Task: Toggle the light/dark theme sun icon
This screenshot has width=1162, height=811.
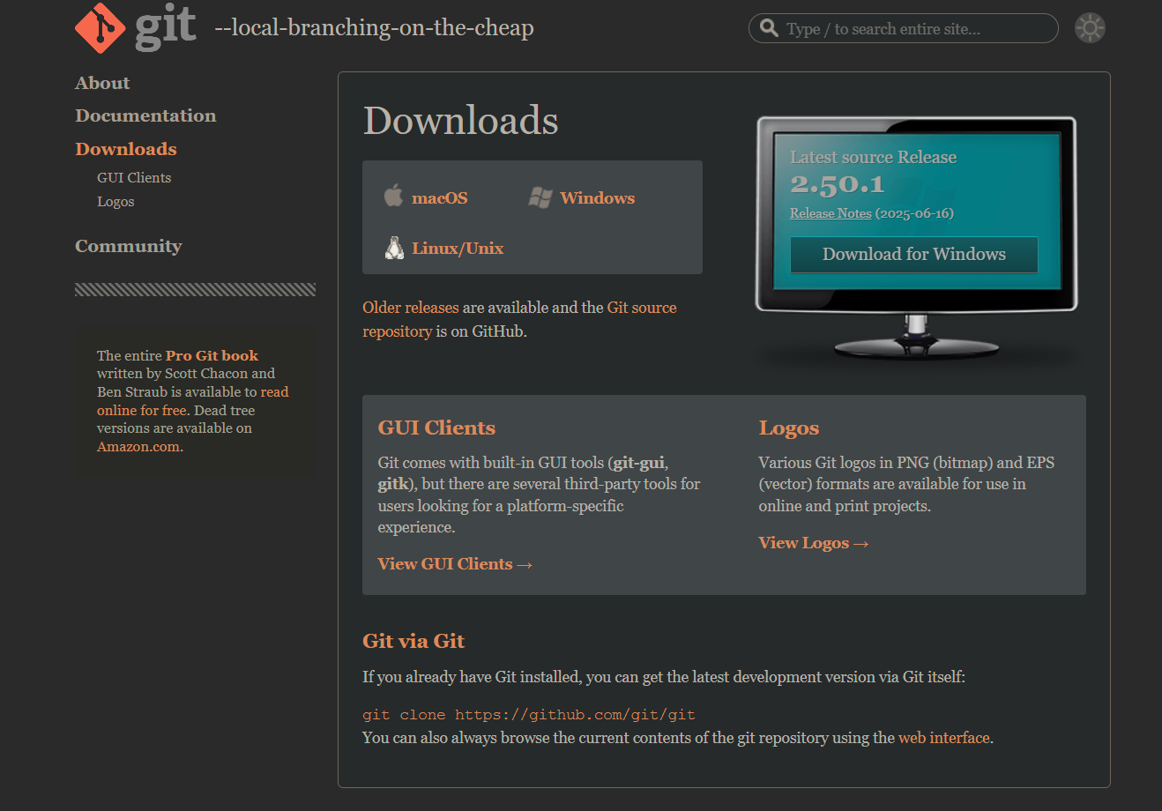Action: (1090, 28)
